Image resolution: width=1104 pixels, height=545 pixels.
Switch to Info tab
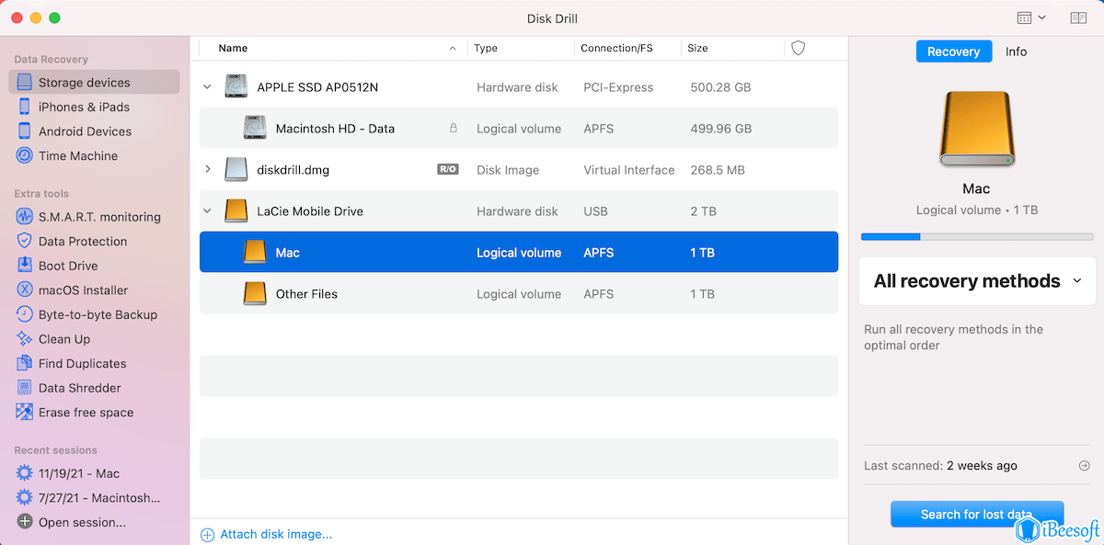1016,51
